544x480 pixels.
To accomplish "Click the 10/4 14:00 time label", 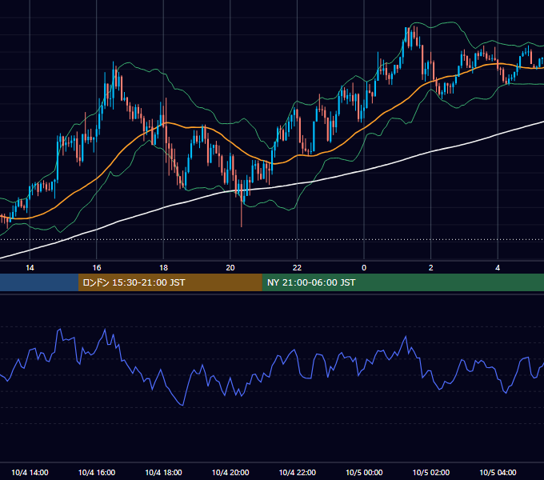I will point(30,472).
